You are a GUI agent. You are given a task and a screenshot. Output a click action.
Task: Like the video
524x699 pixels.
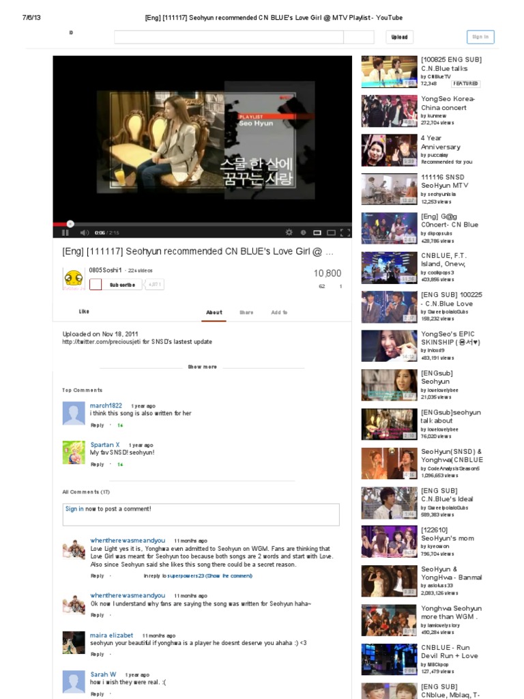tap(84, 312)
